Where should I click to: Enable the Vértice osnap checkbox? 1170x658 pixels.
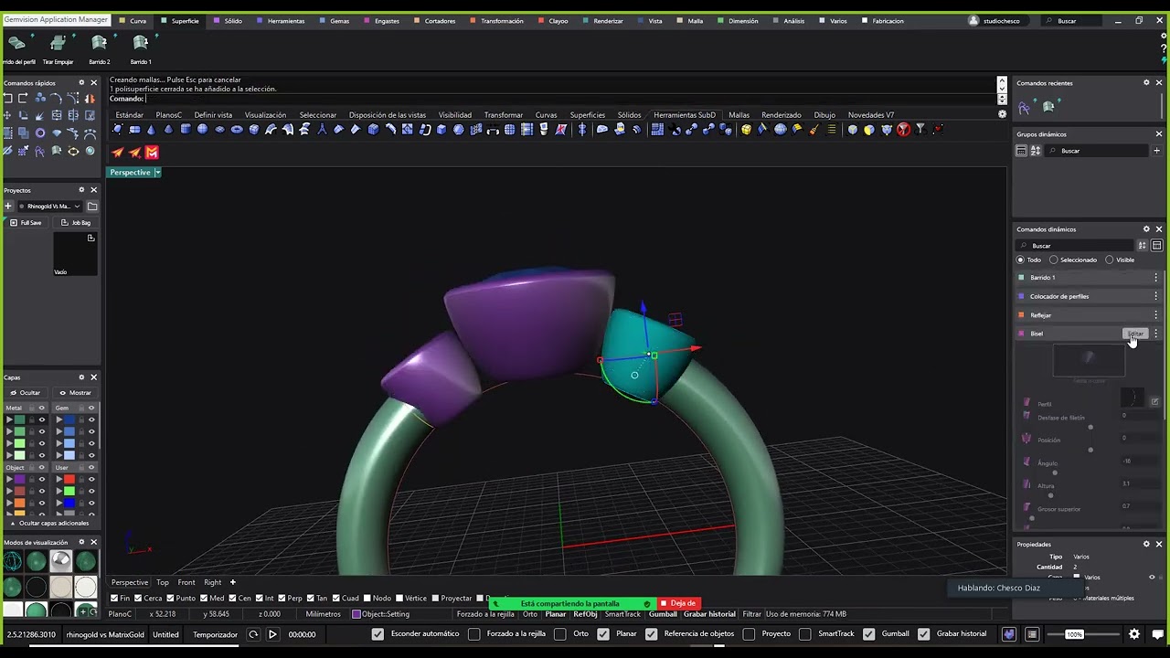pos(398,599)
